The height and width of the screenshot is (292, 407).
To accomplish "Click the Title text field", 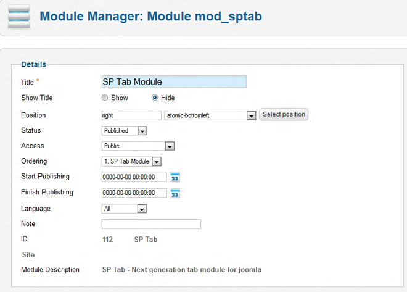I will pyautogui.click(x=173, y=81).
